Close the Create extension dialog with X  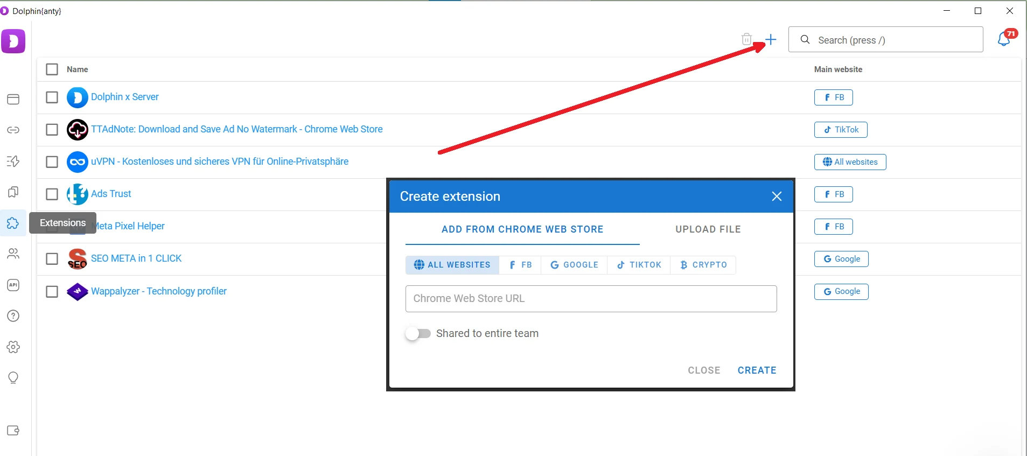777,197
